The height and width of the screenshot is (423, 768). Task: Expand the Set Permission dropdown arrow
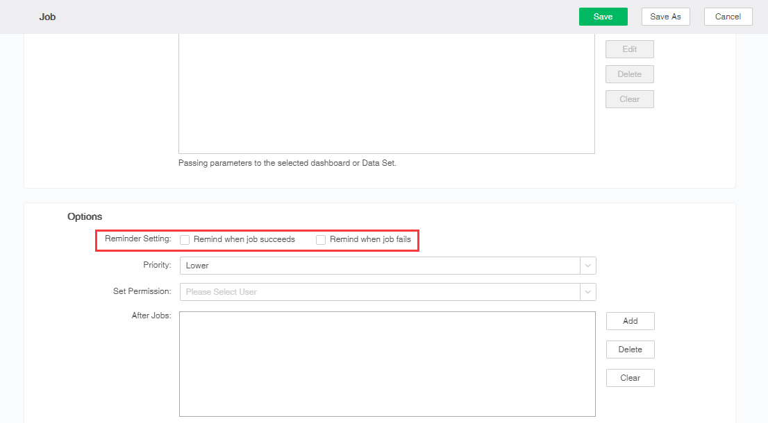(588, 292)
